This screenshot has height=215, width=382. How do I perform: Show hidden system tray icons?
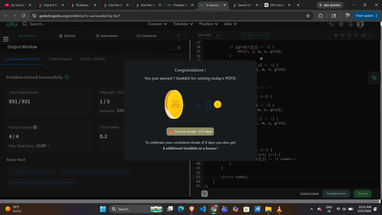(312, 209)
